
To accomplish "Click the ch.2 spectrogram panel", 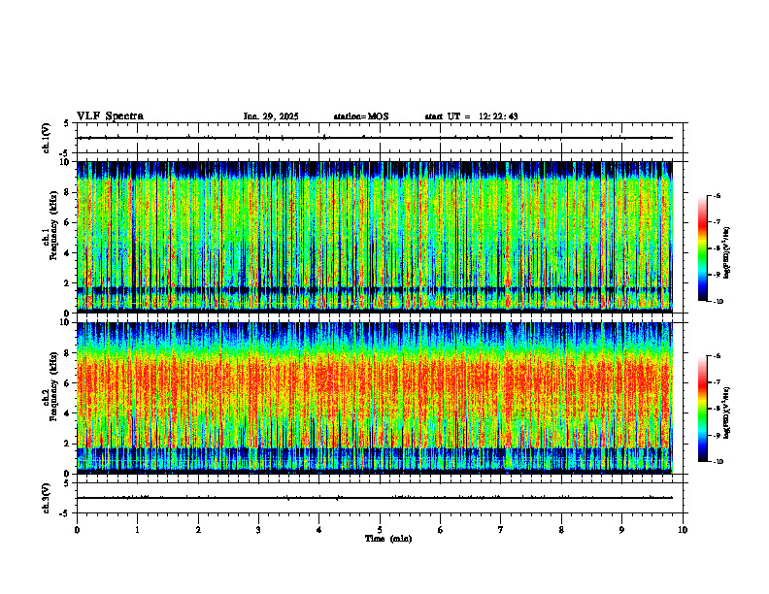I will pyautogui.click(x=375, y=398).
